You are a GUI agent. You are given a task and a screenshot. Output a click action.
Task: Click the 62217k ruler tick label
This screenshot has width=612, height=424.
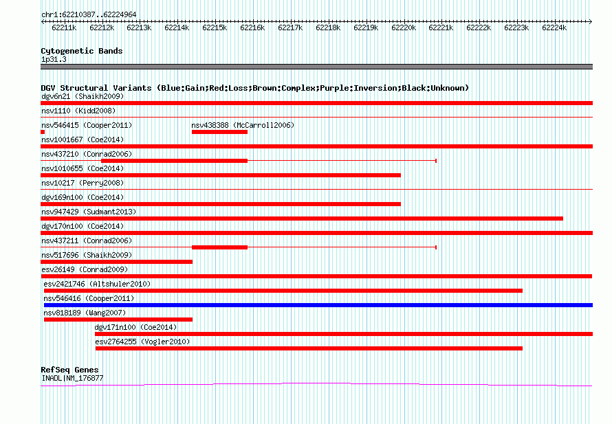(x=290, y=27)
